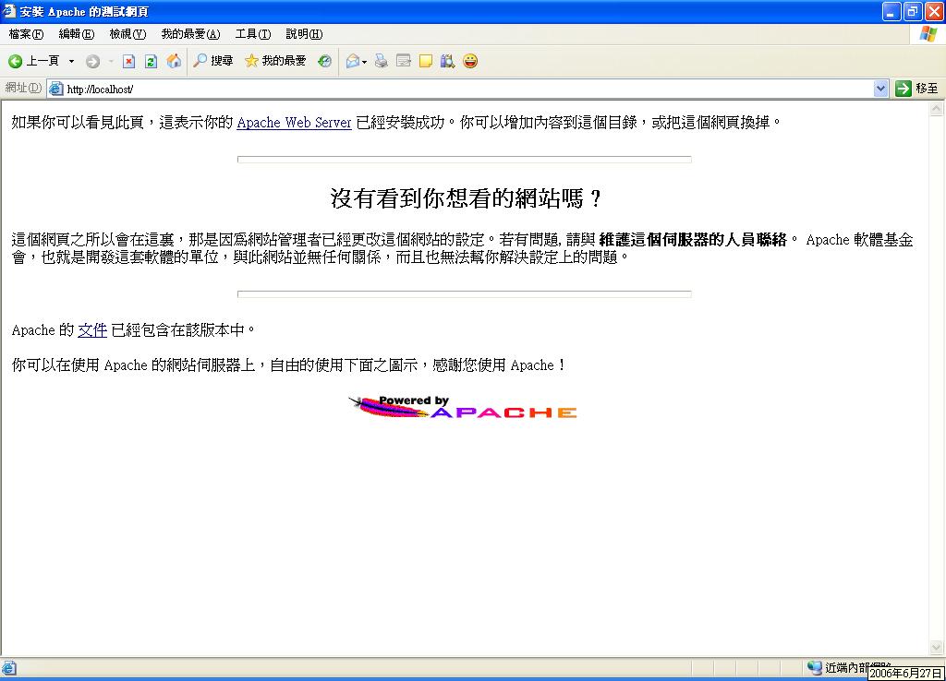Image resolution: width=946 pixels, height=681 pixels.
Task: Click the scroll up arrow of the page scrollbar
Action: click(937, 109)
